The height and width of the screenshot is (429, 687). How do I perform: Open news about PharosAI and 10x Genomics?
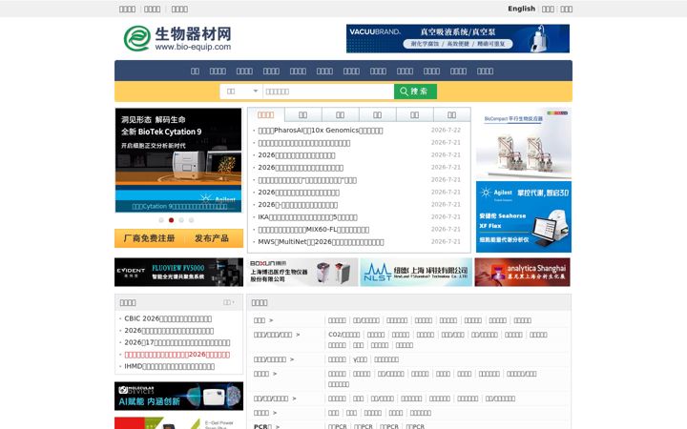point(321,131)
